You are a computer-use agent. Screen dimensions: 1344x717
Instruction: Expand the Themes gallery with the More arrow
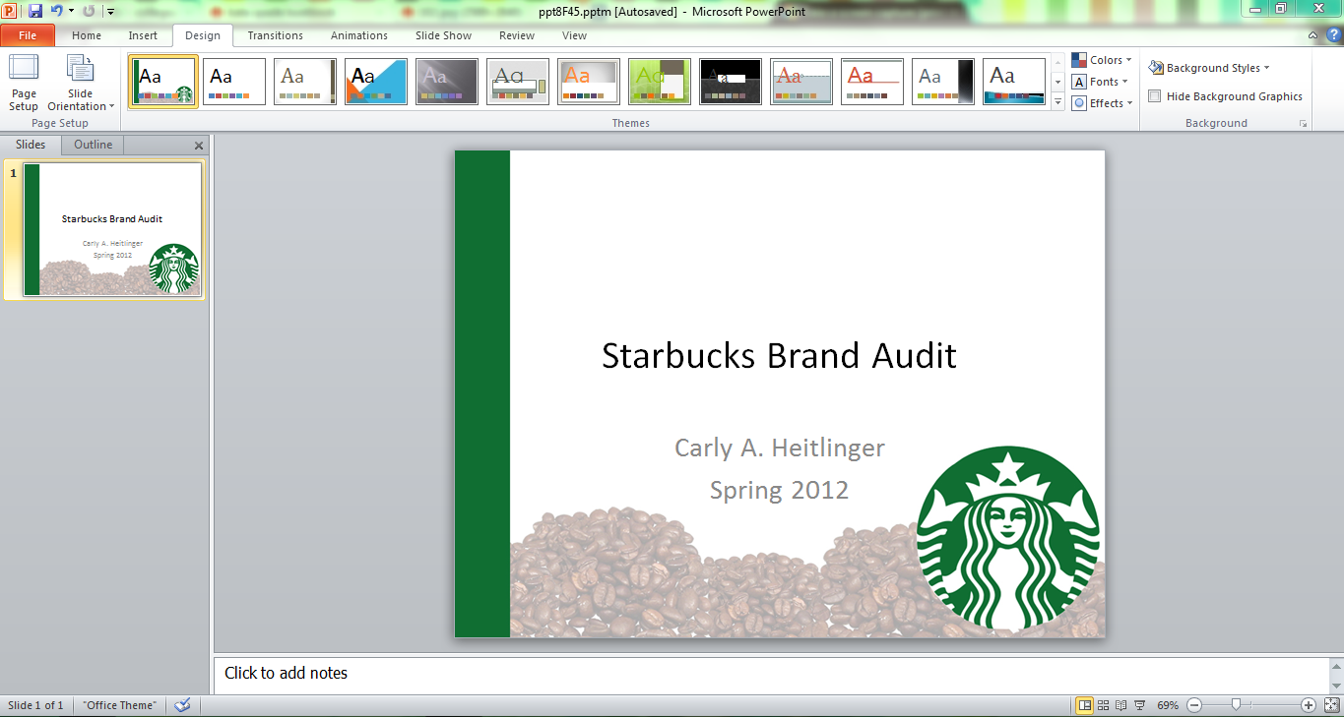pyautogui.click(x=1058, y=101)
